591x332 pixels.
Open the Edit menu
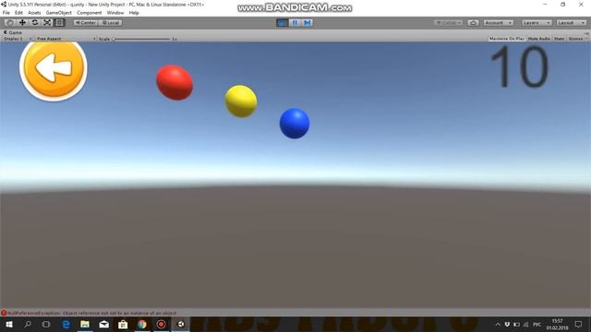pyautogui.click(x=18, y=13)
